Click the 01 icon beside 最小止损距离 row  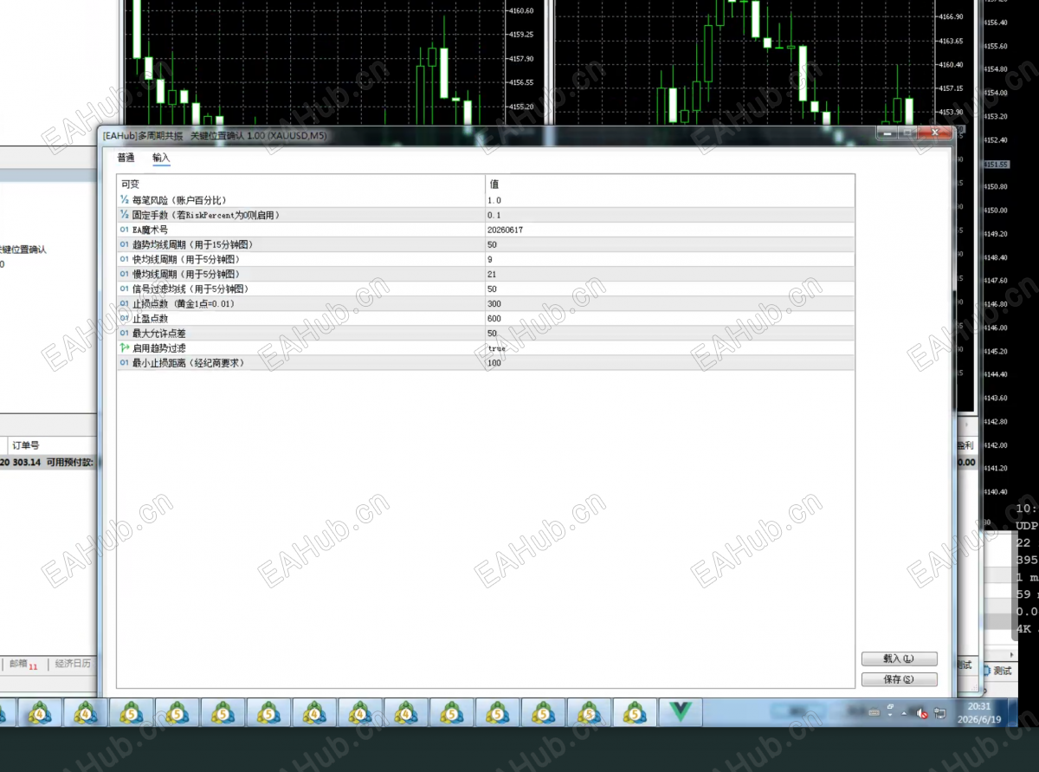click(125, 363)
